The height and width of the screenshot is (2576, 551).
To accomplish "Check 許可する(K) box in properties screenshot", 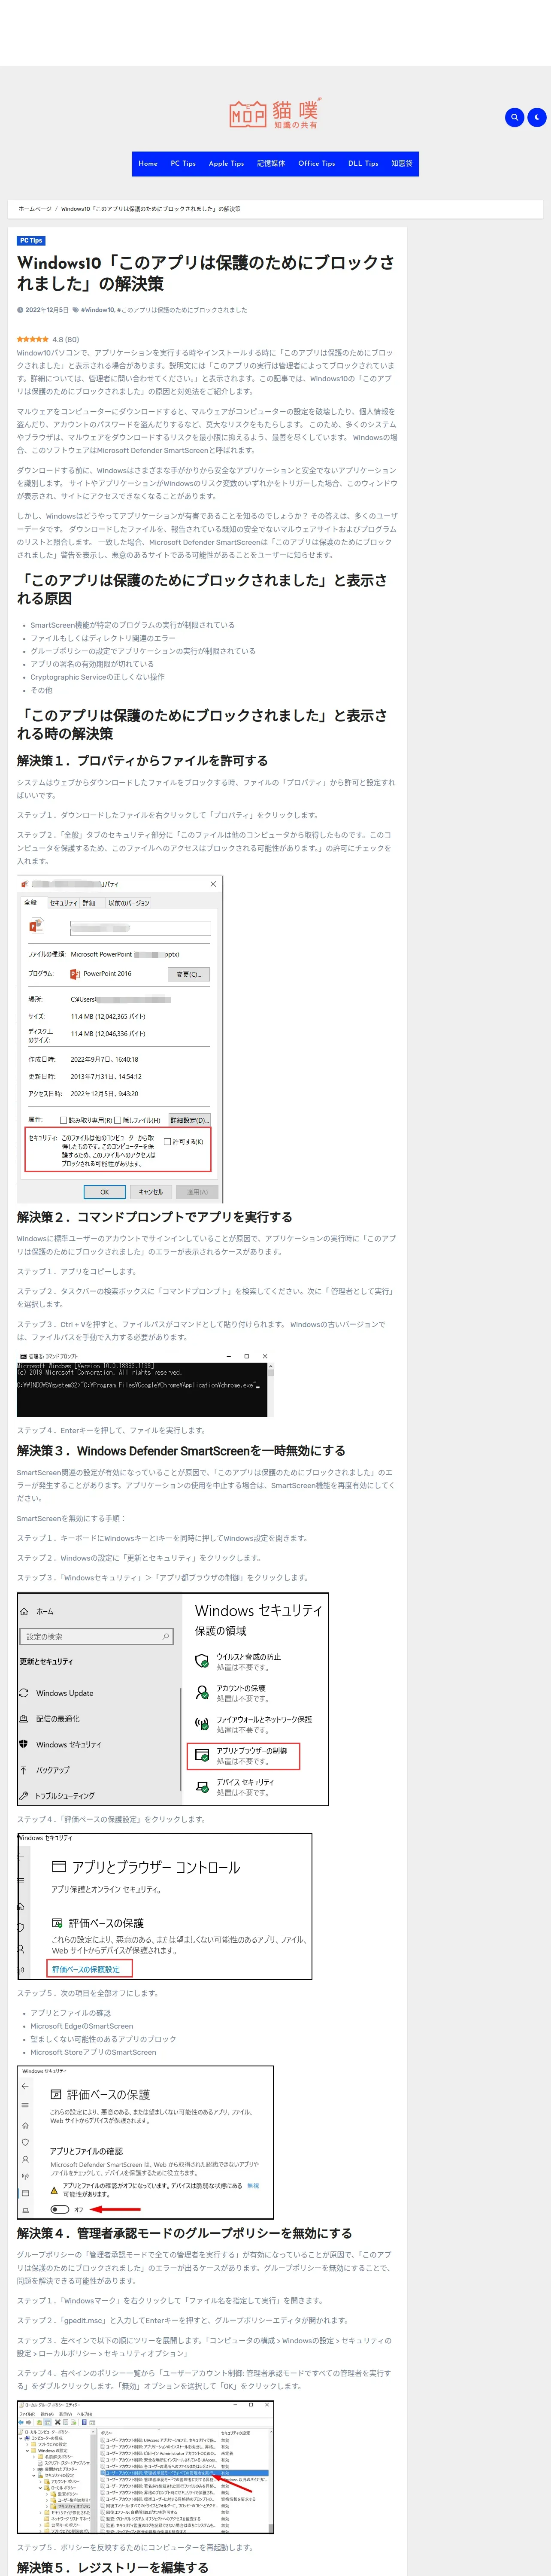I will [x=167, y=1141].
